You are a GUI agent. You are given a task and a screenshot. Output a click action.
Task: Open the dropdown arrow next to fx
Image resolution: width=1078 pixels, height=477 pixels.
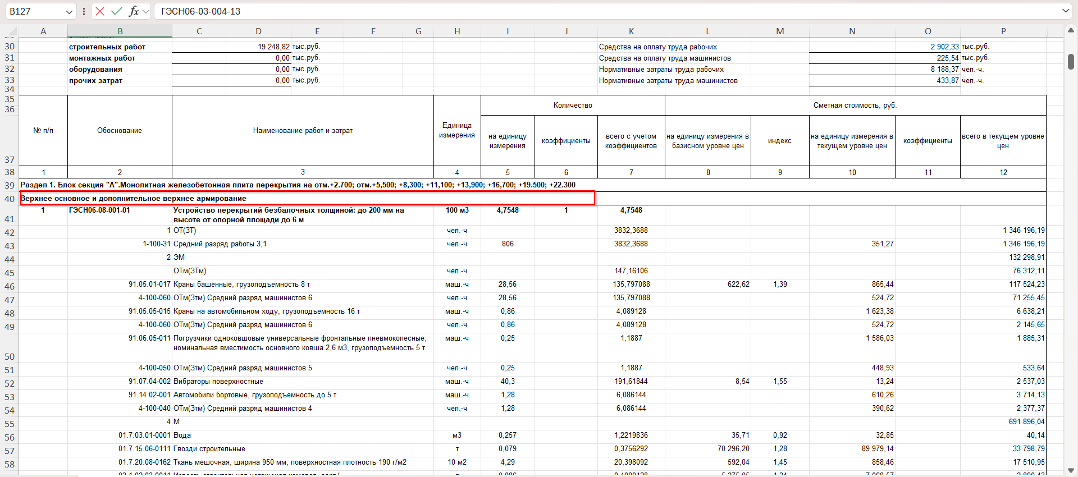[x=146, y=11]
